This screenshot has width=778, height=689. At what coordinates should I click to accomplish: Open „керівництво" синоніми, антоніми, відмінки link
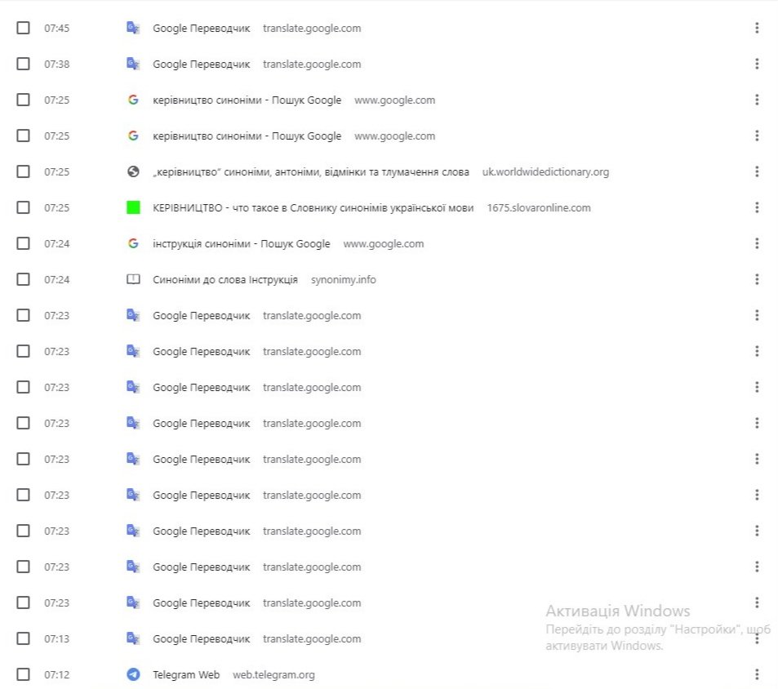click(x=310, y=171)
